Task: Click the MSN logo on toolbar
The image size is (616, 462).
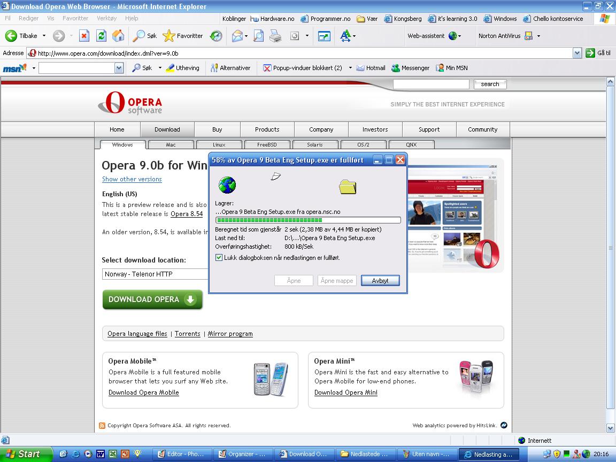Action: pyautogui.click(x=14, y=68)
